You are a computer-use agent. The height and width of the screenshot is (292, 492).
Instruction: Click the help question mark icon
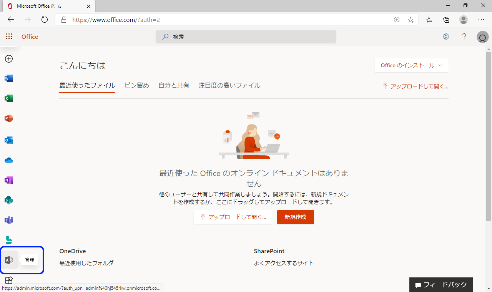tap(464, 36)
